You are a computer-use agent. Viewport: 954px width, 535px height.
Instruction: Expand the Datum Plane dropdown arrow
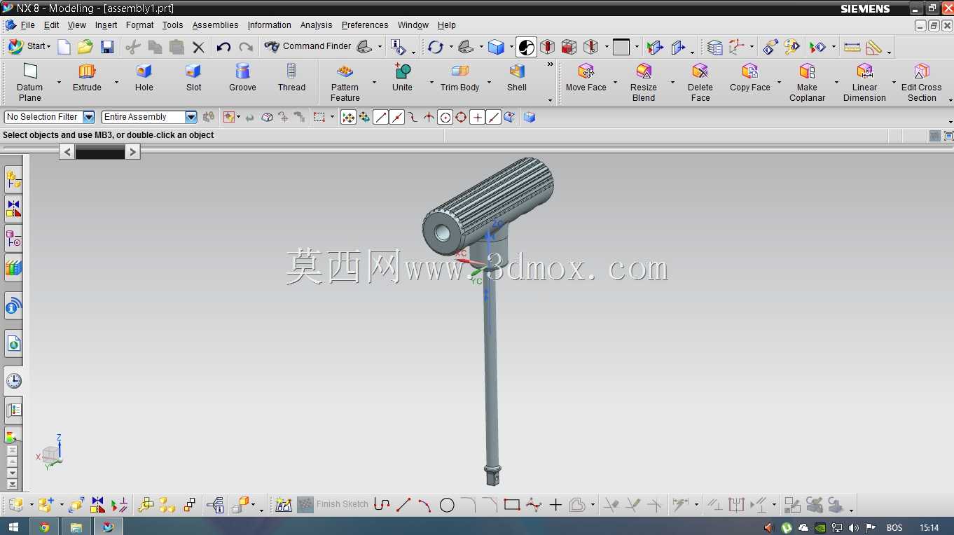point(59,83)
